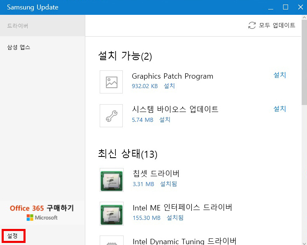The image size is (307, 245).
Task: Click the 최신 상태(13) heading
Action: tap(128, 154)
